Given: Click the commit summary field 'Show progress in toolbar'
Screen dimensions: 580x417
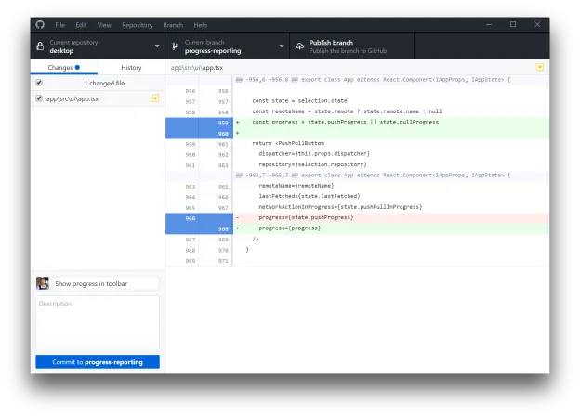Looking at the screenshot, I should coord(105,283).
